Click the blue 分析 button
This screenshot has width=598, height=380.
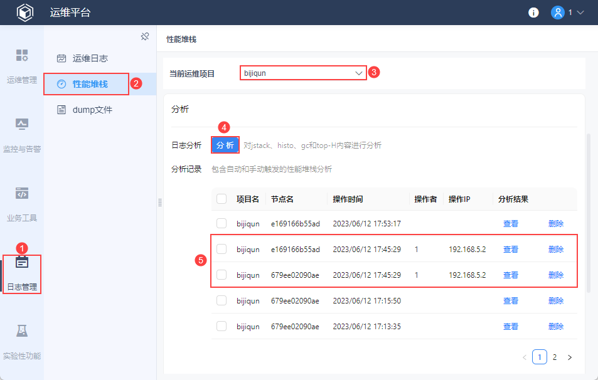coord(225,145)
